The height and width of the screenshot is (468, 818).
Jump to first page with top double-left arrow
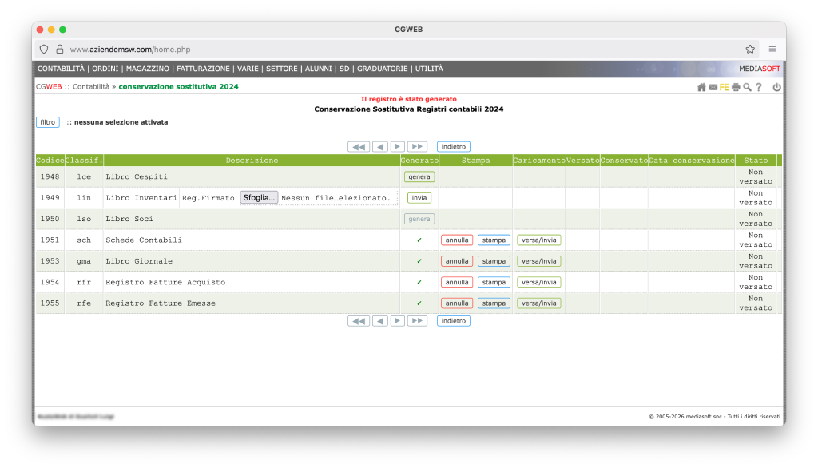359,147
